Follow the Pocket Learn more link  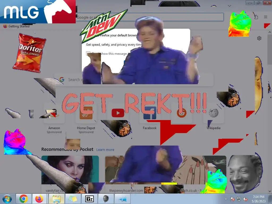pyautogui.click(x=105, y=150)
